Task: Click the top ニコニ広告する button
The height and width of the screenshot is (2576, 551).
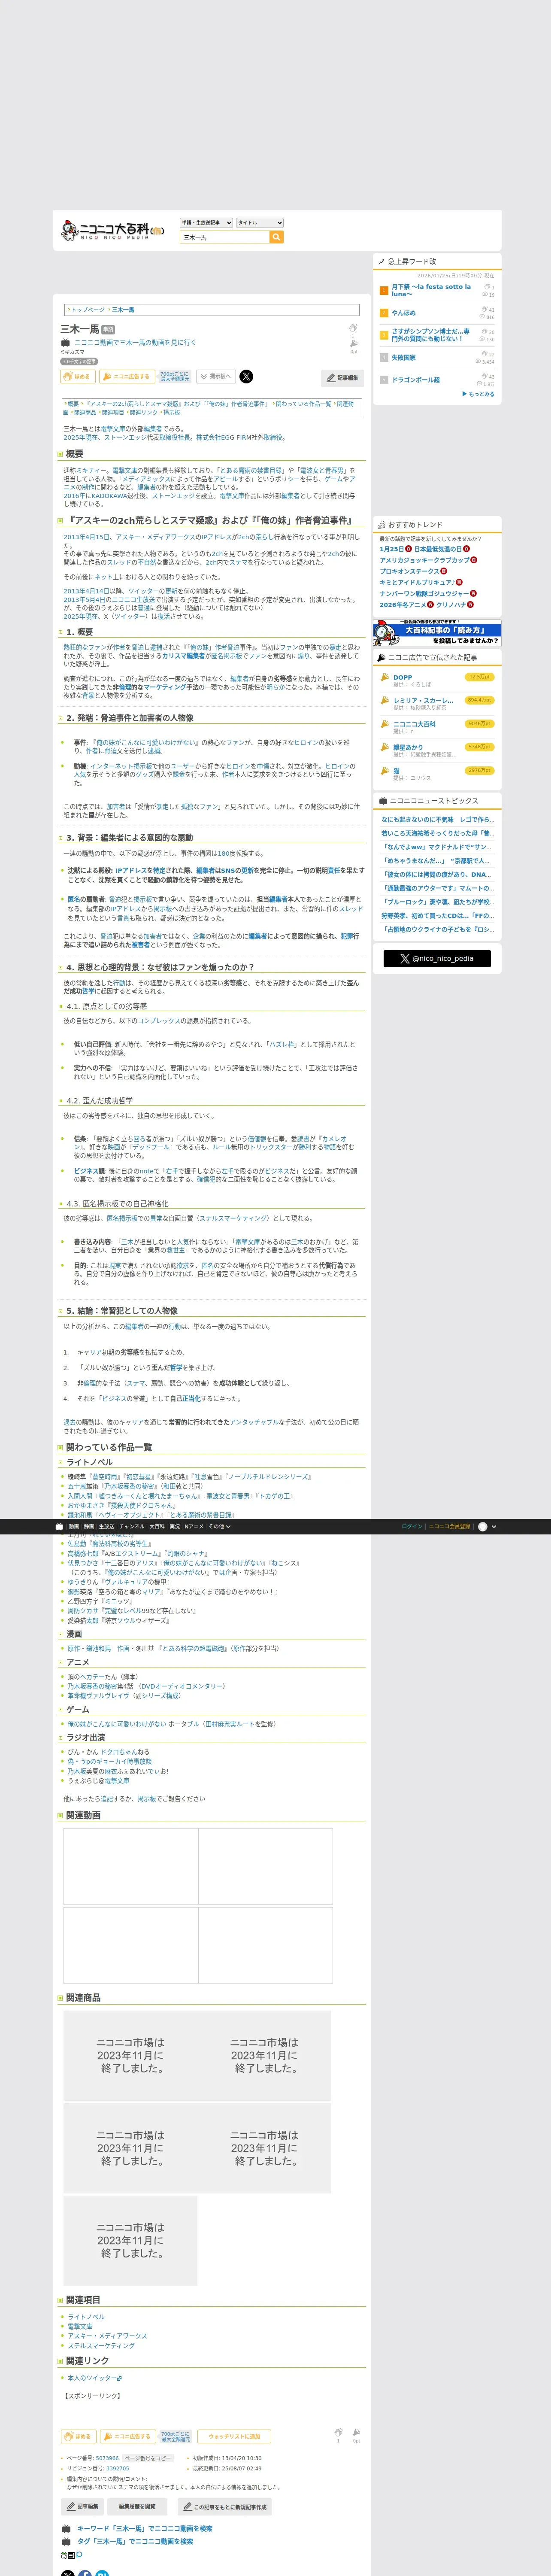Action: pyautogui.click(x=127, y=377)
